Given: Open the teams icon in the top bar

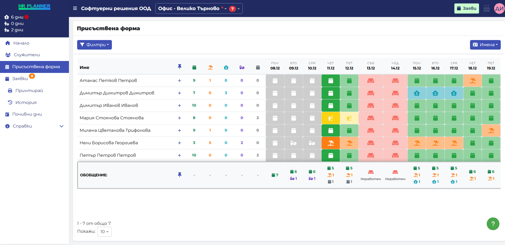Looking at the screenshot, I should pos(487,8).
